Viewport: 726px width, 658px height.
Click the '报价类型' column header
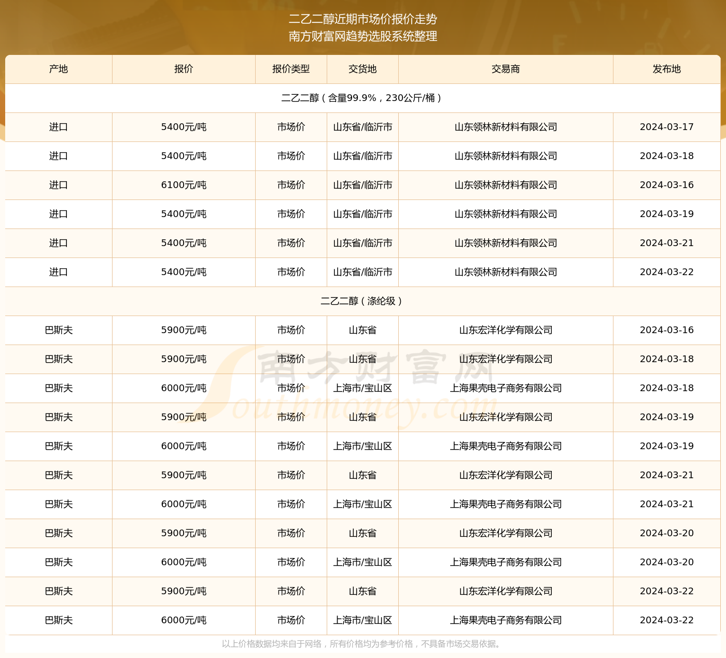291,69
